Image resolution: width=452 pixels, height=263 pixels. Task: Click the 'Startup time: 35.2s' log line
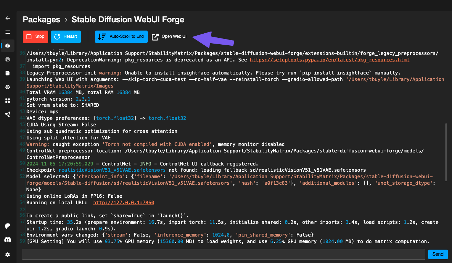pyautogui.click(x=232, y=226)
